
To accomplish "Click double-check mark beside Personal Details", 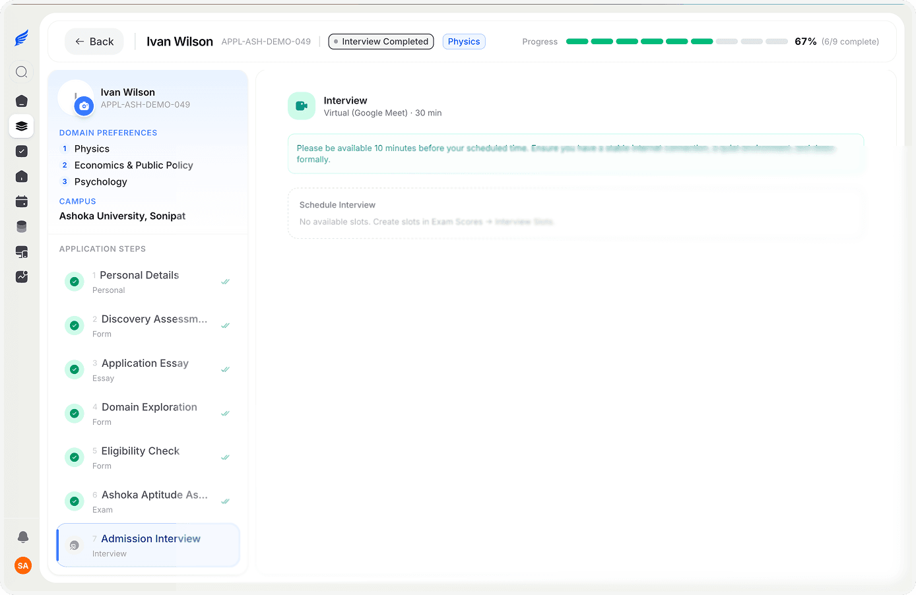I will pos(225,282).
